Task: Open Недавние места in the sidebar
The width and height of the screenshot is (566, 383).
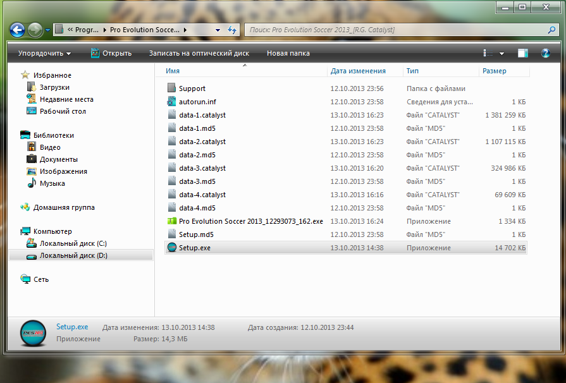Action: click(x=66, y=99)
